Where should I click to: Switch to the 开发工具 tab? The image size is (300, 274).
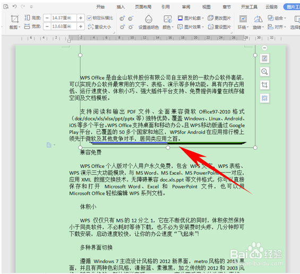pos(249,7)
